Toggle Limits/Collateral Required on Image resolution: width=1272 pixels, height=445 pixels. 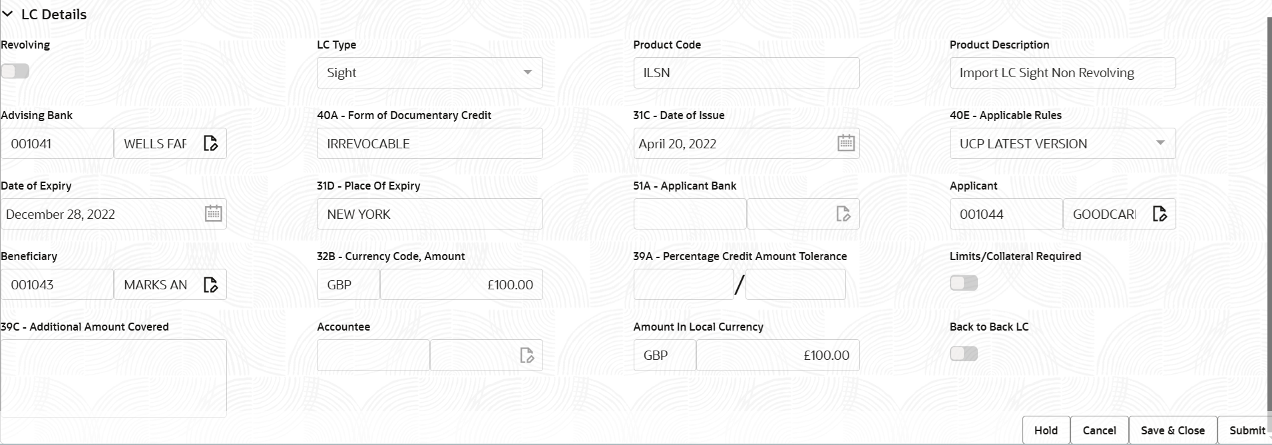click(964, 283)
